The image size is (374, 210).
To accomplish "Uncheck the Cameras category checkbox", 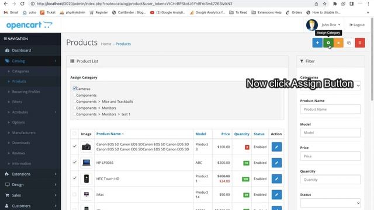I will pos(74,88).
